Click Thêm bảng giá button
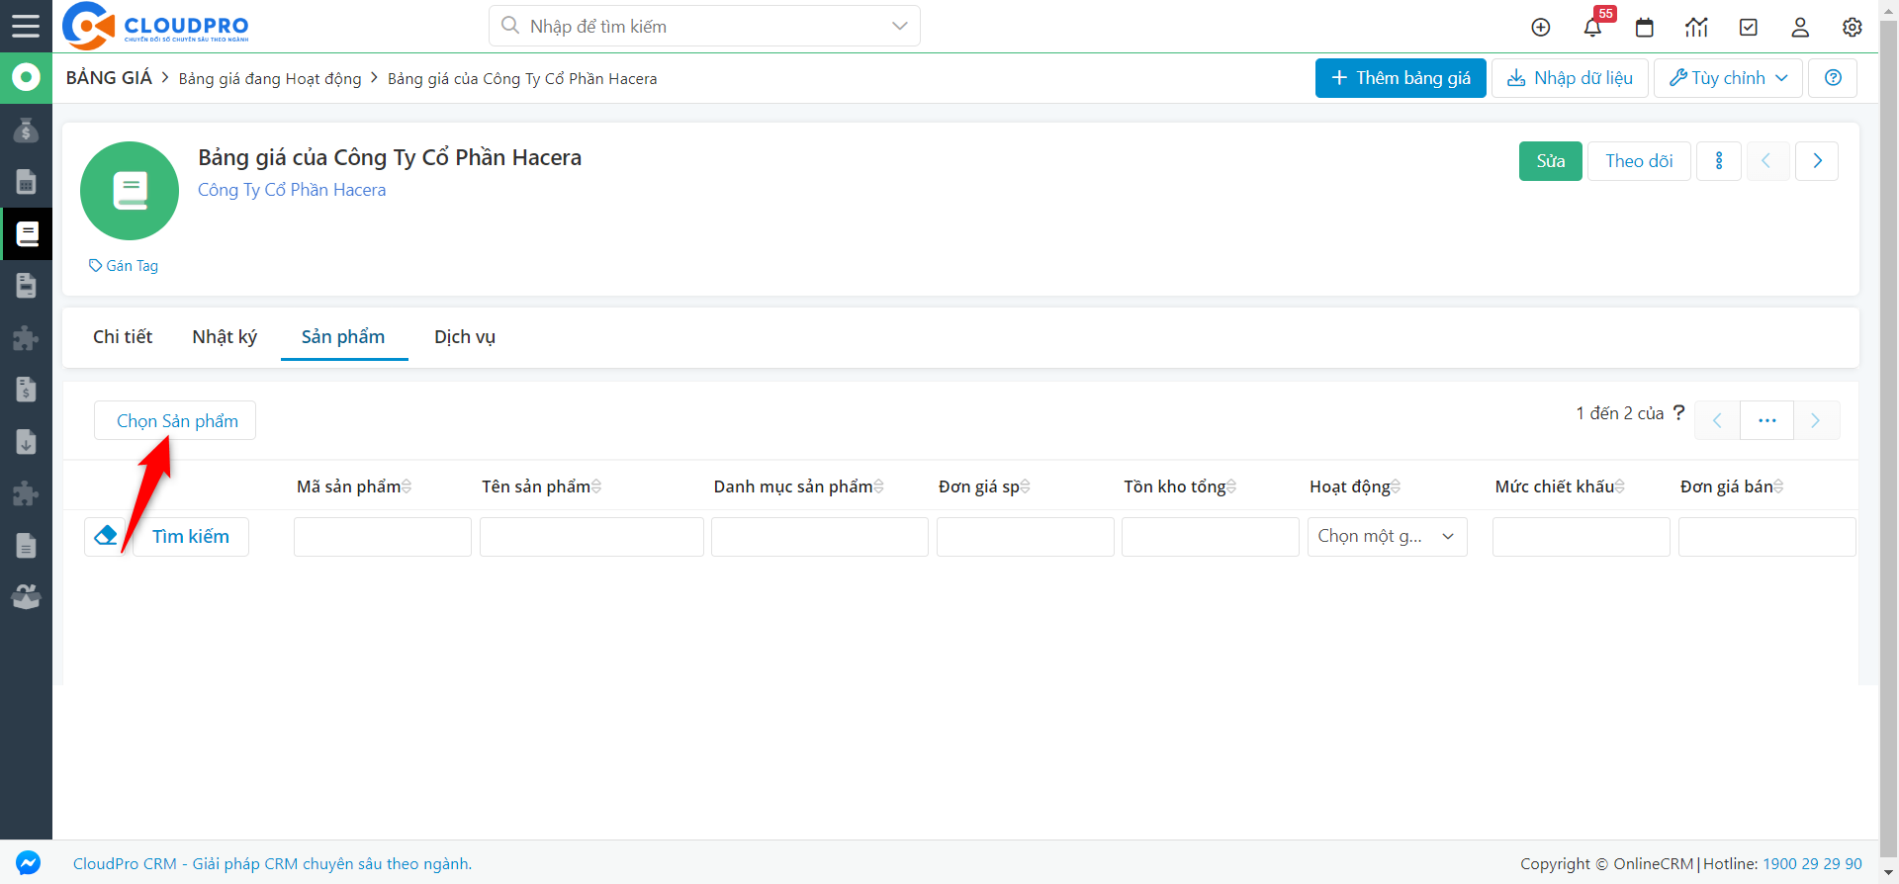 tap(1401, 78)
